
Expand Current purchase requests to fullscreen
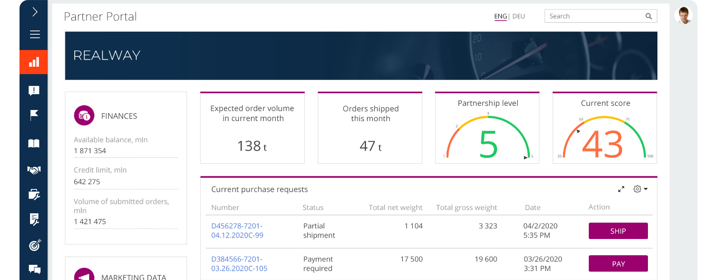click(621, 189)
